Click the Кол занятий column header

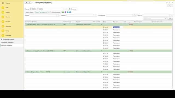[x=97, y=22]
